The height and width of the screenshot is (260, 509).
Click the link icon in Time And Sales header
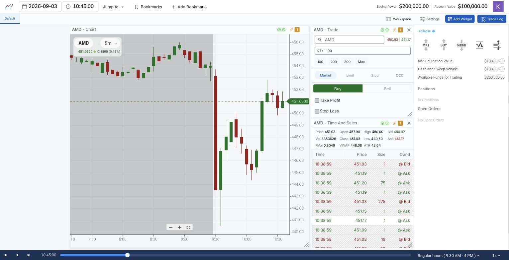[x=394, y=123]
